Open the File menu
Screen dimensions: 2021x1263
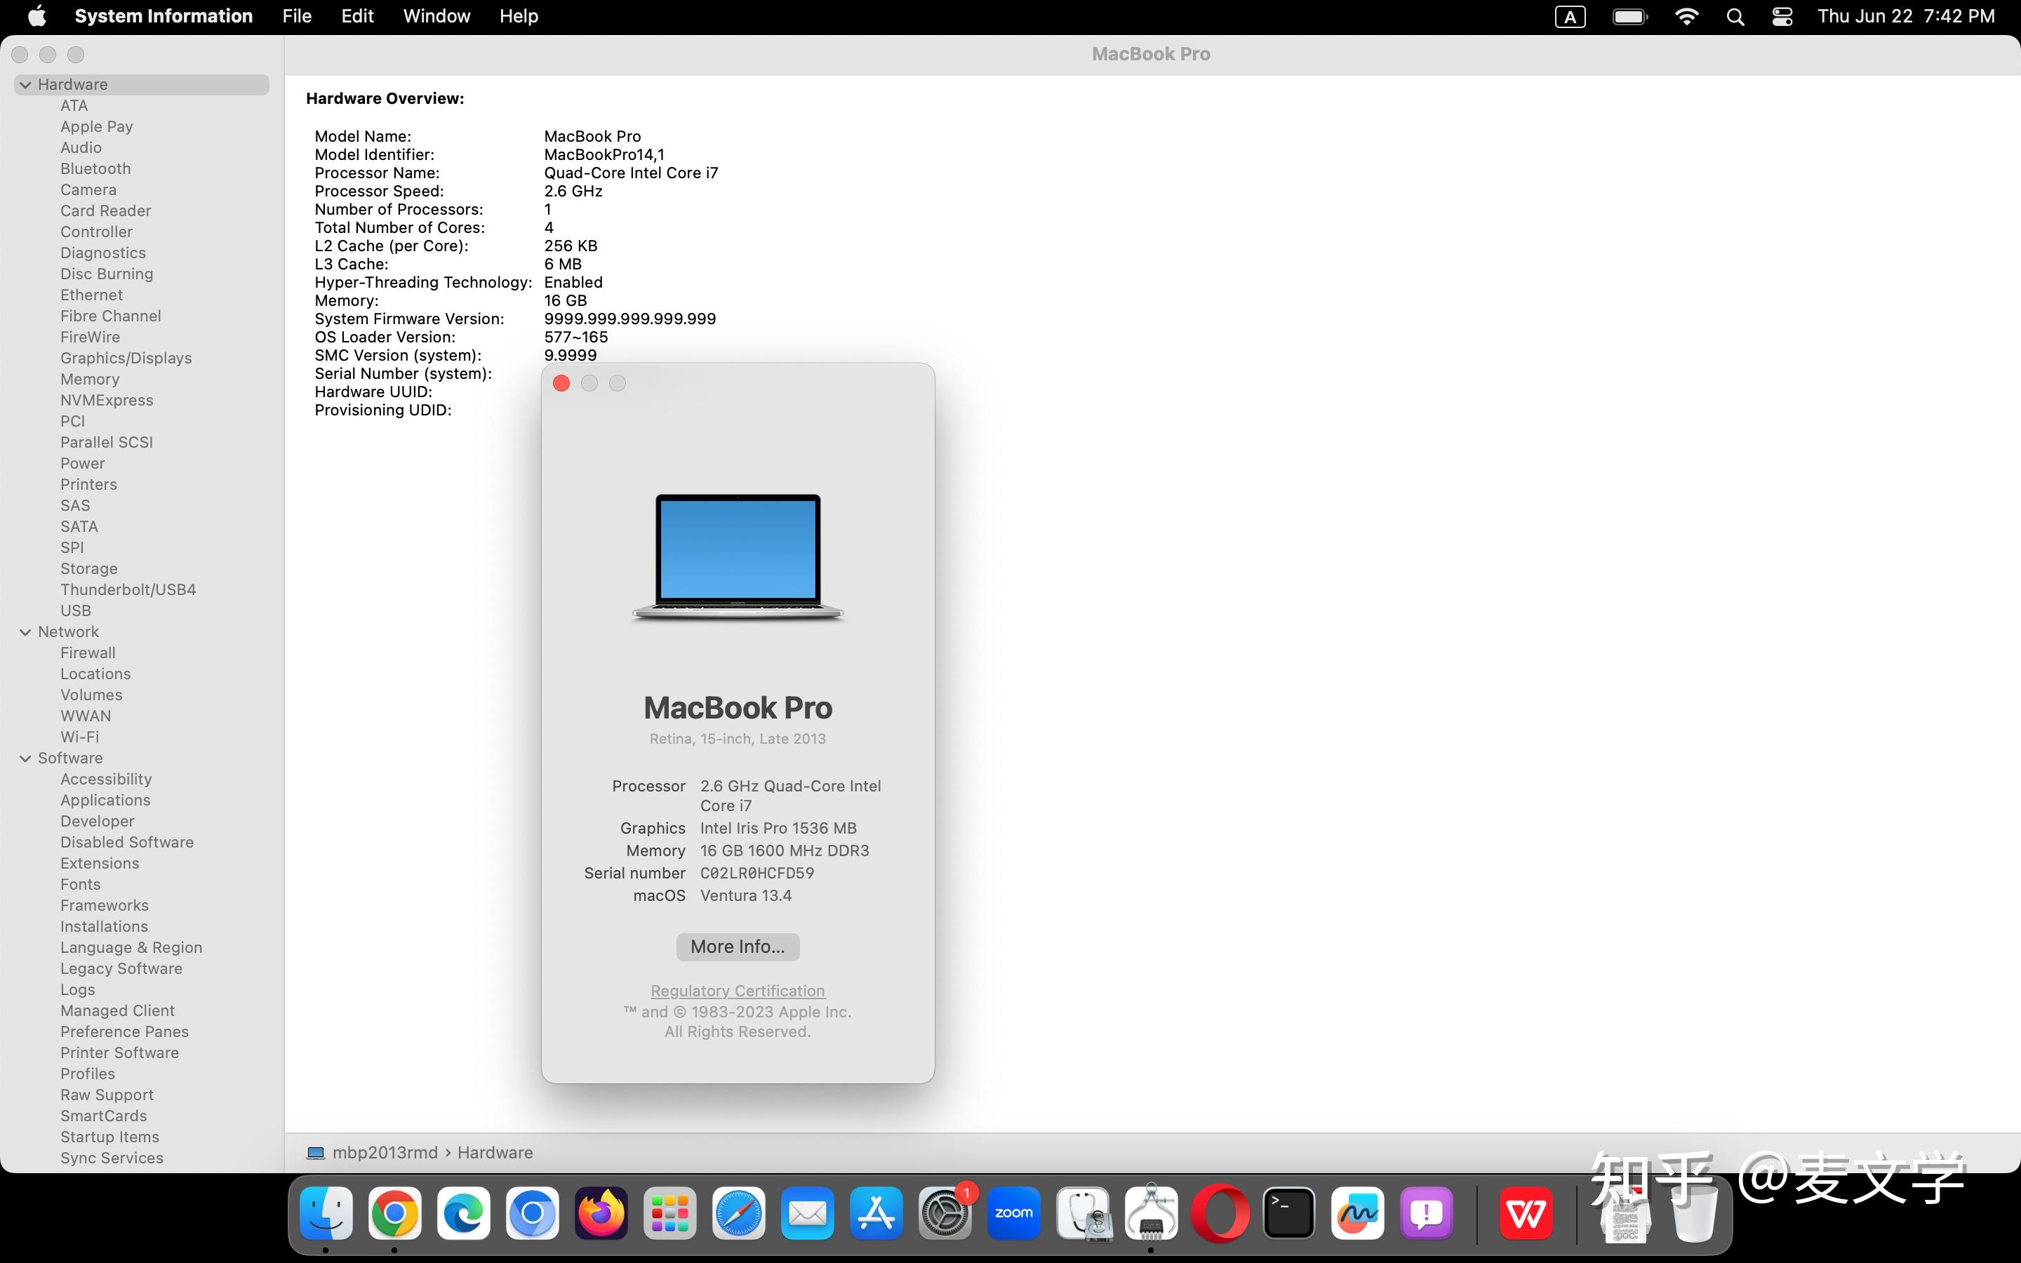[296, 17]
